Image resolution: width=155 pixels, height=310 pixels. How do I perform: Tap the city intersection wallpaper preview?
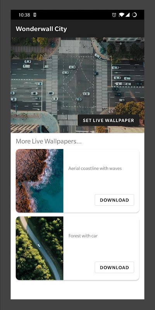click(x=77, y=85)
